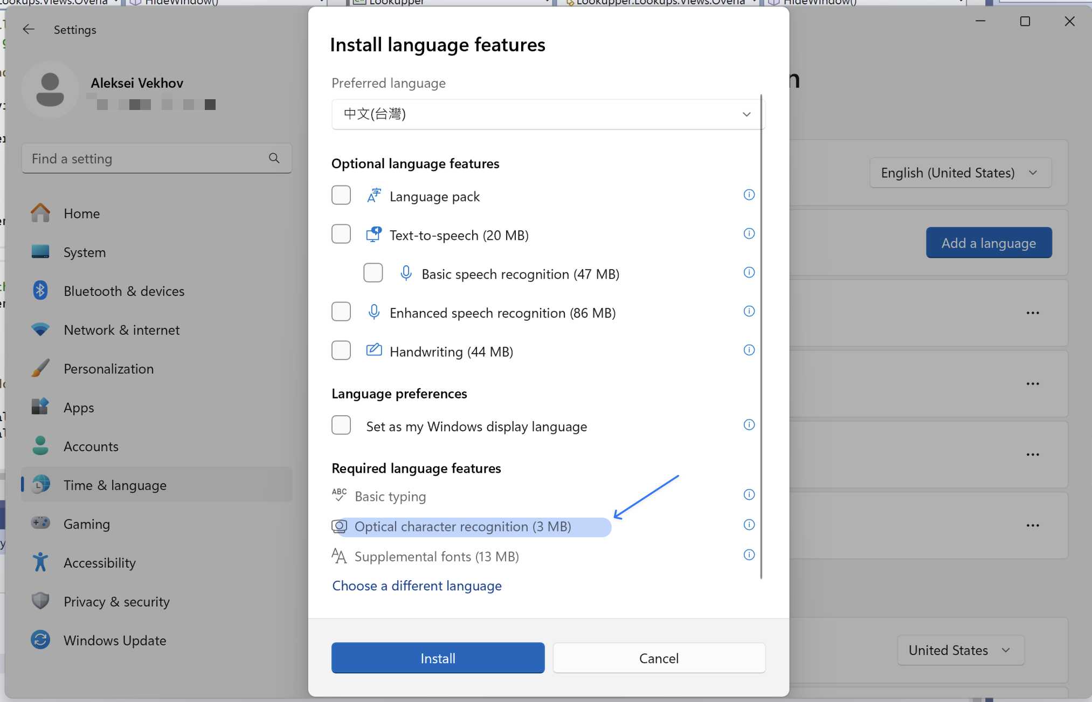1092x702 pixels.
Task: Click the info icon for Language pack
Action: point(749,195)
